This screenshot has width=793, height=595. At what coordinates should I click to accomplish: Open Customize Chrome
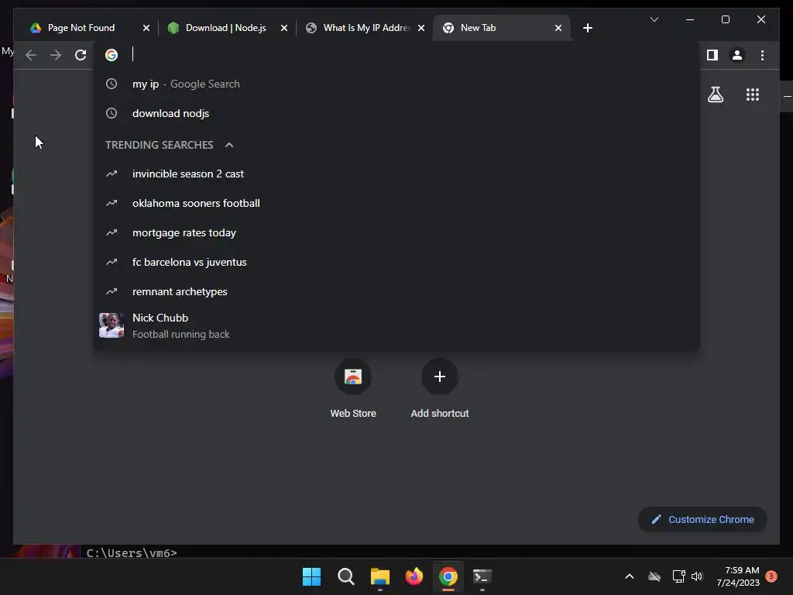click(702, 520)
